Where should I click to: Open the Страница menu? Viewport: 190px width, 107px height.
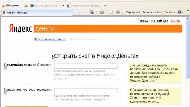pos(133,12)
